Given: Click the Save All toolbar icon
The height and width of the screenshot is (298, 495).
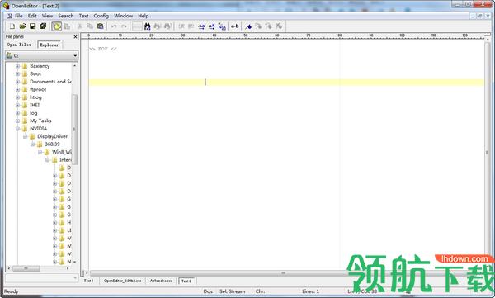Looking at the screenshot, I should click(43, 26).
